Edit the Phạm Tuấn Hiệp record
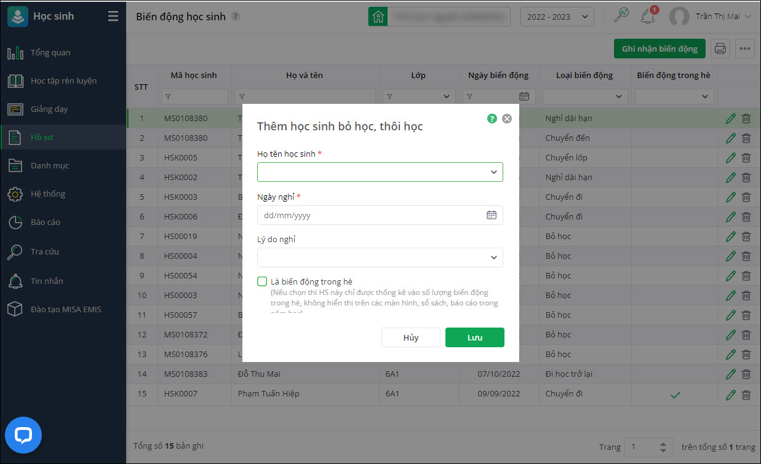 731,394
